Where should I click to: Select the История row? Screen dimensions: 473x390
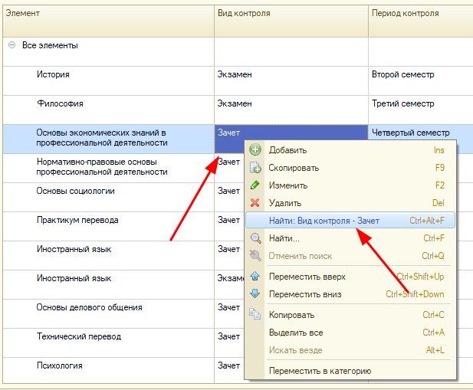tap(53, 74)
